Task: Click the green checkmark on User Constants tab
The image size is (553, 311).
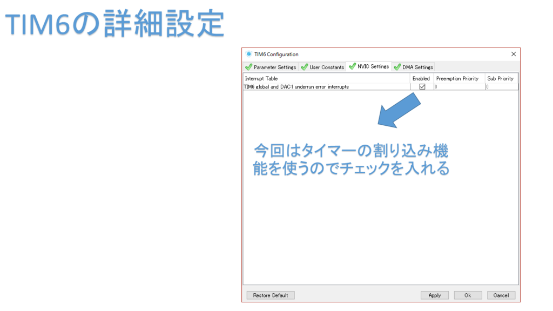Action: pos(305,67)
